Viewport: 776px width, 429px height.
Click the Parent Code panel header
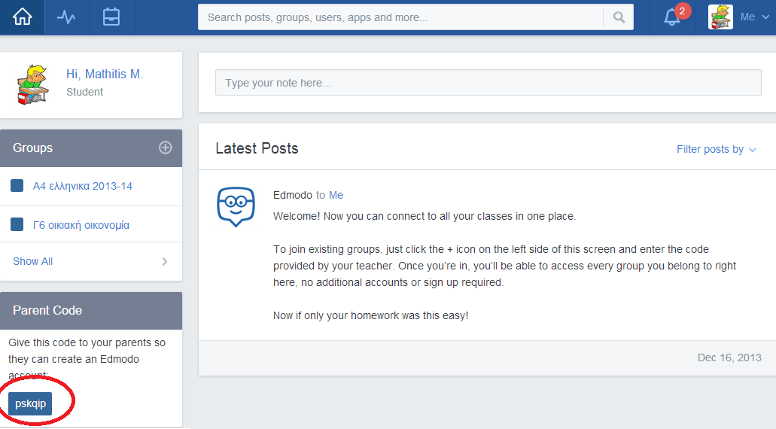tap(91, 311)
